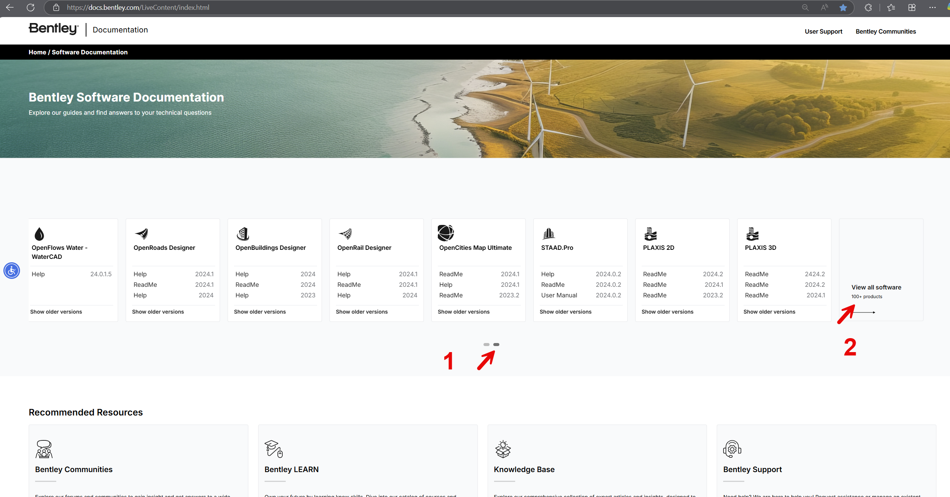The height and width of the screenshot is (497, 950).
Task: Open the Home breadcrumb link
Action: point(37,52)
